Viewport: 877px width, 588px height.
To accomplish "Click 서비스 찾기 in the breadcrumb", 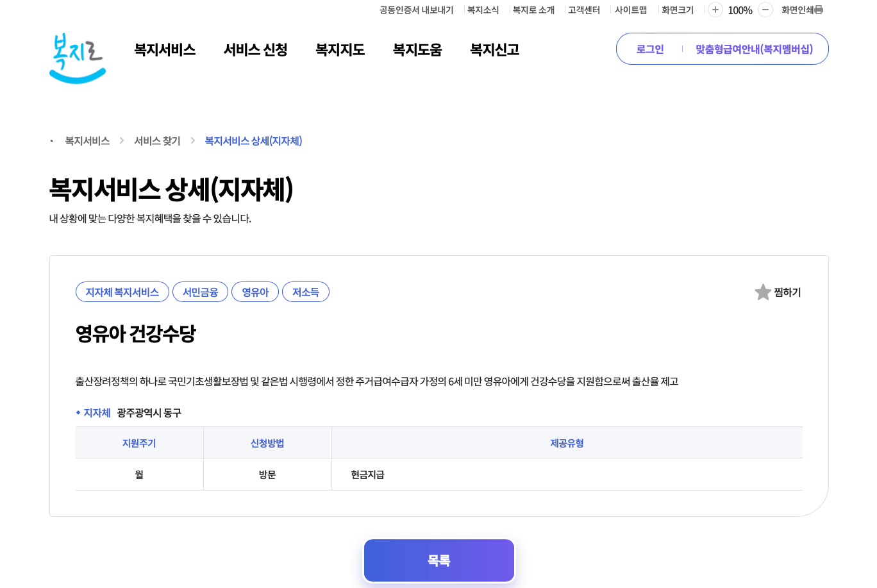I will [157, 140].
